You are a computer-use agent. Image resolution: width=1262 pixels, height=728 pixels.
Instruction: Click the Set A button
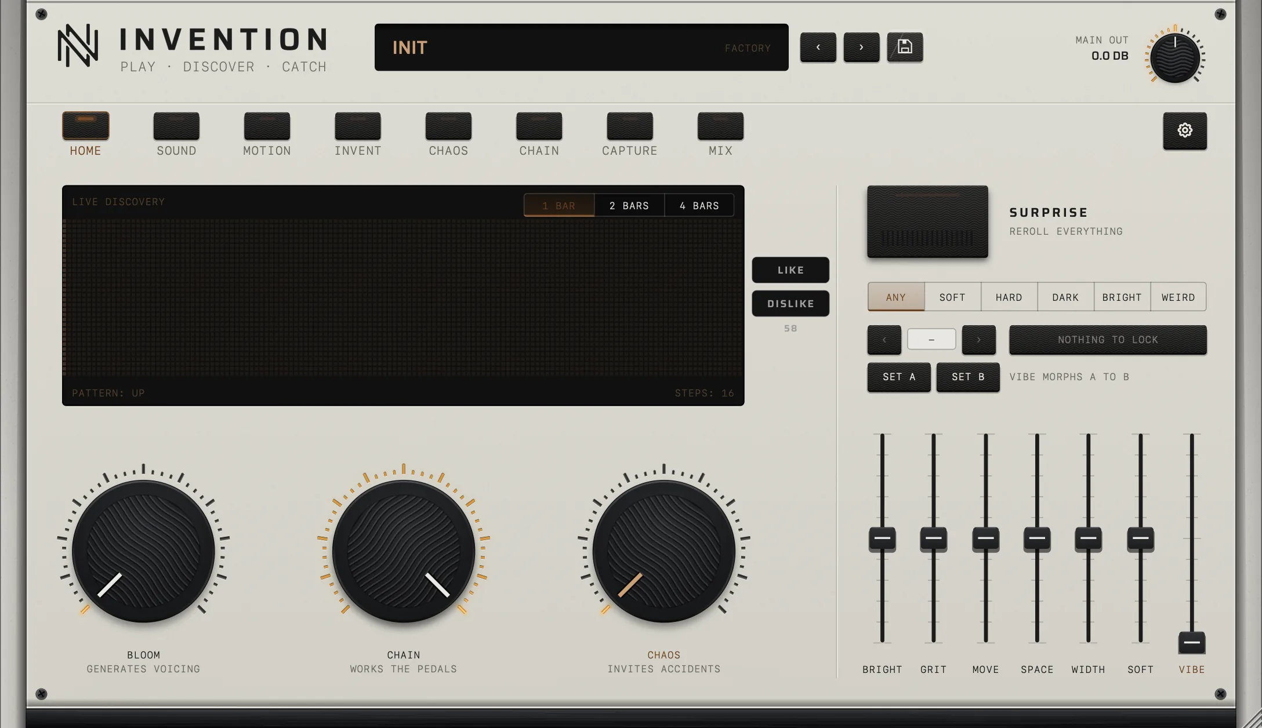899,377
